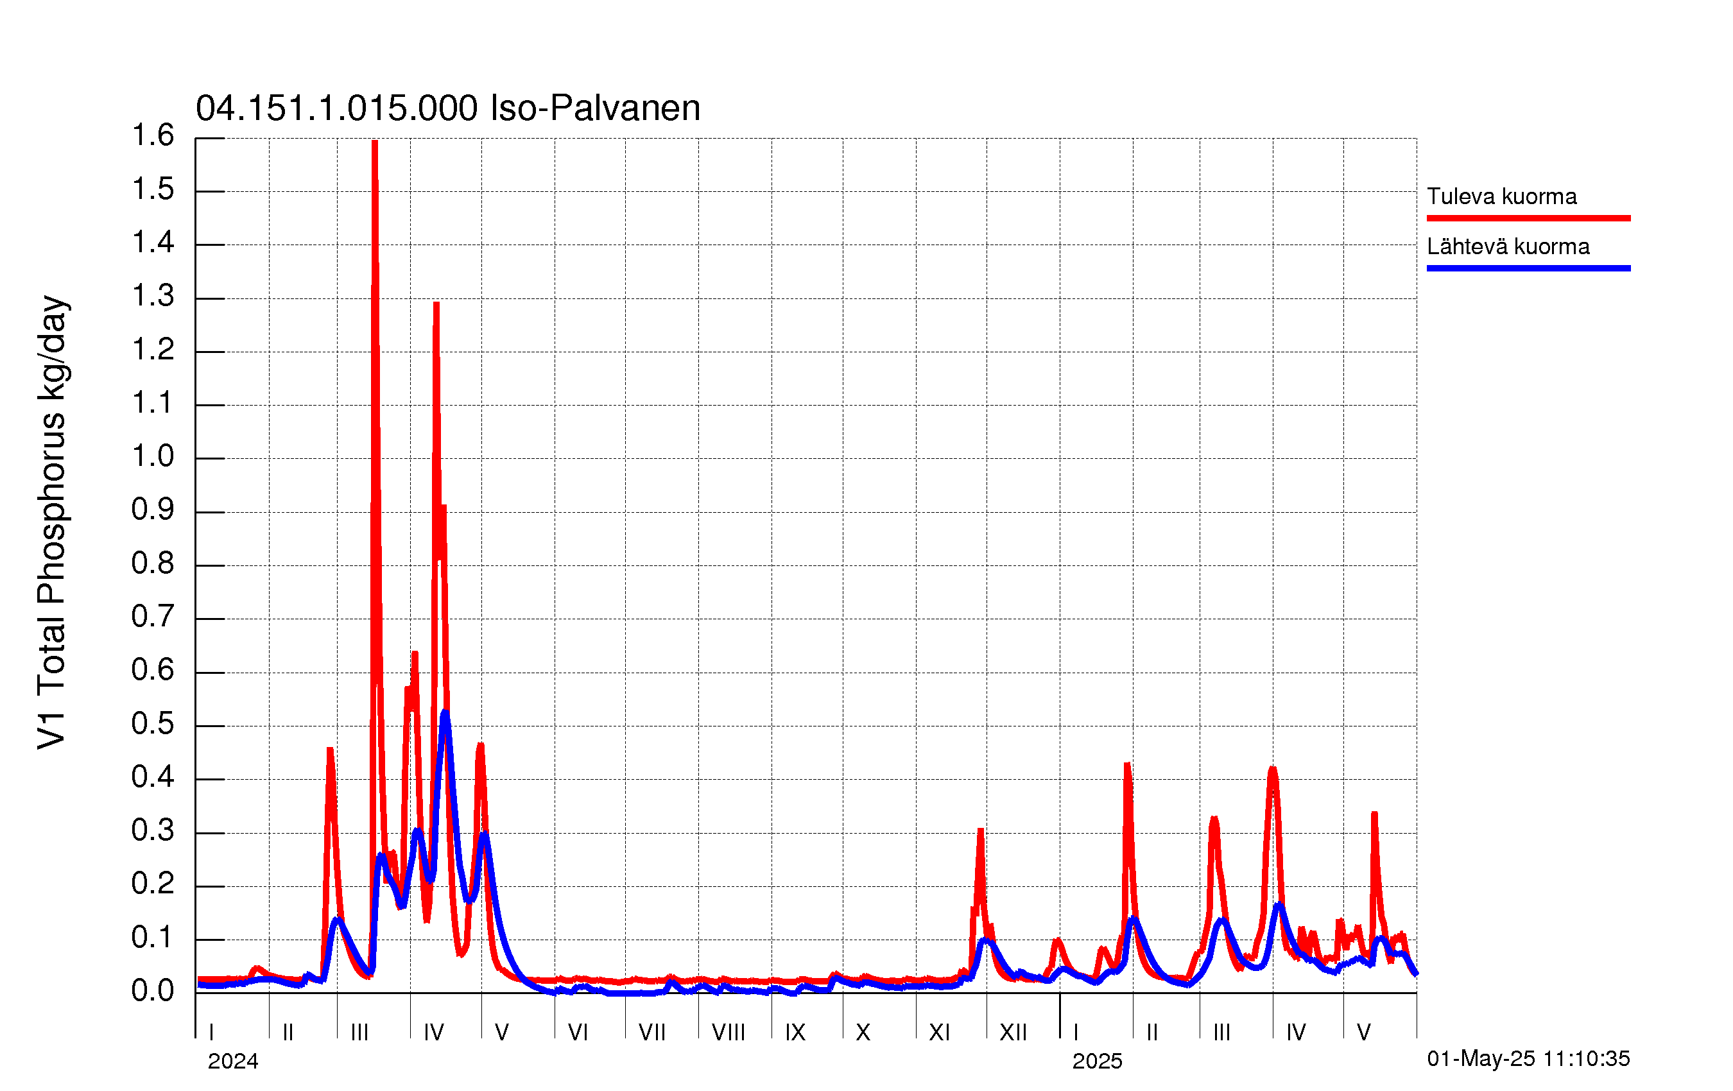Select the "Tuleva kuorma" legend label

1501,196
